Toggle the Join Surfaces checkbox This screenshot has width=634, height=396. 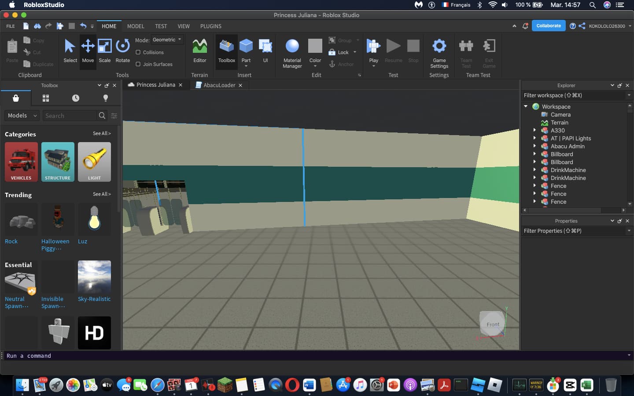(138, 64)
